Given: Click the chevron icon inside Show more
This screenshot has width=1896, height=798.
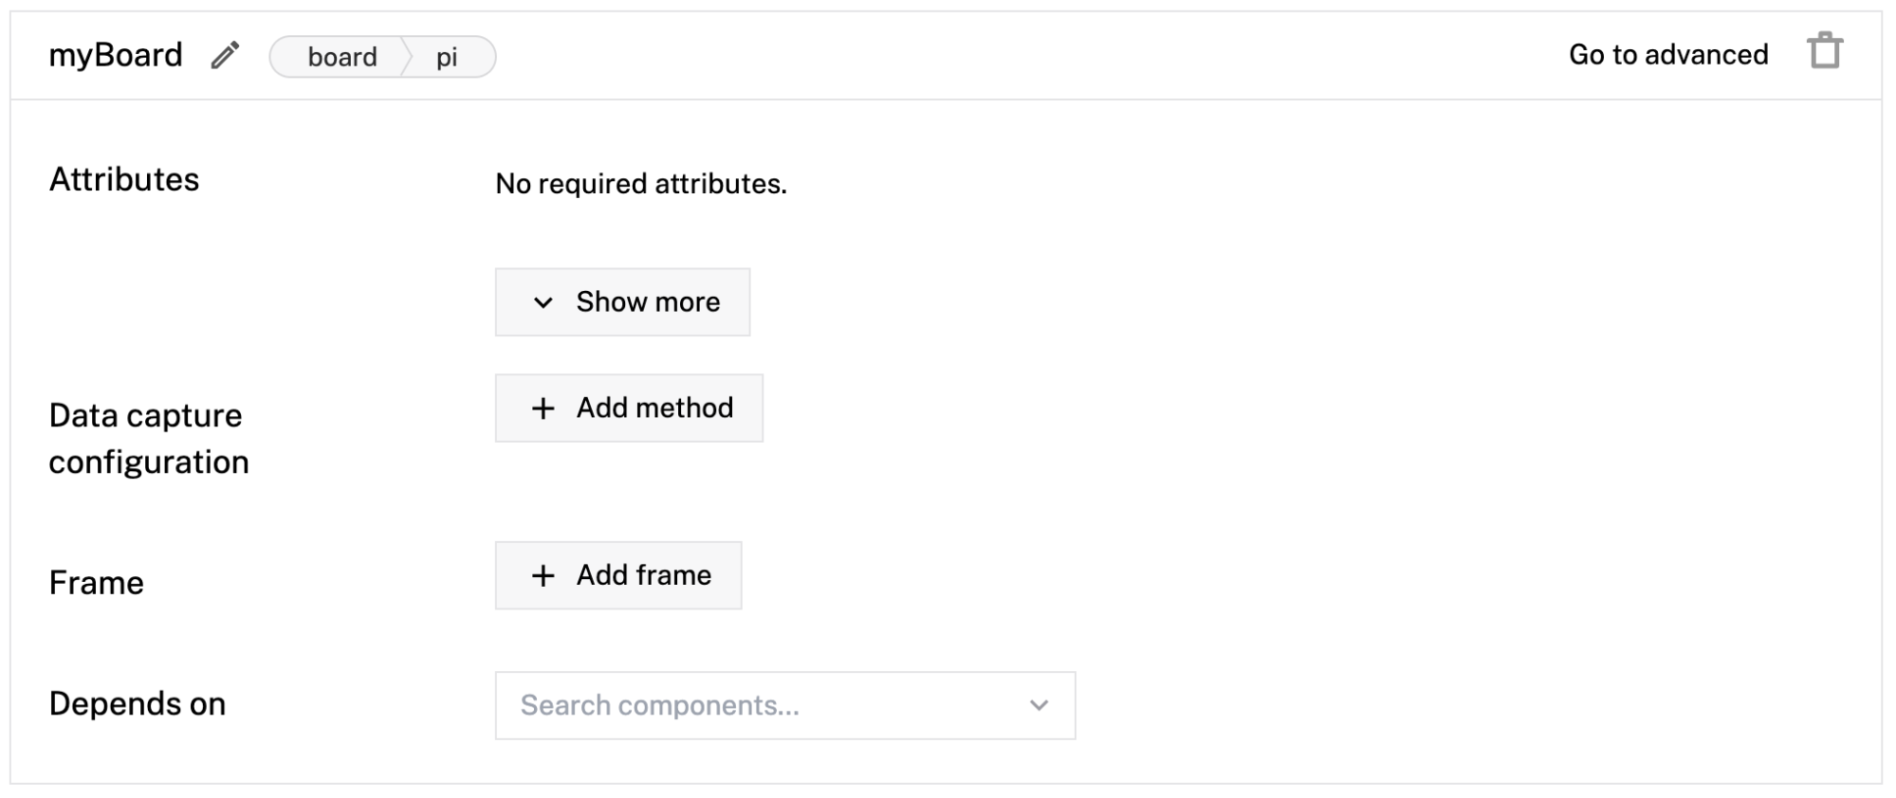Looking at the screenshot, I should point(543,302).
